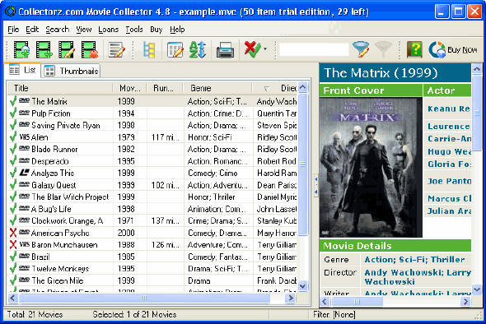Click the A-Z sort order icon
This screenshot has width=486, height=324.
(x=198, y=49)
